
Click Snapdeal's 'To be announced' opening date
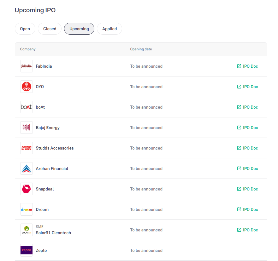pyautogui.click(x=146, y=189)
